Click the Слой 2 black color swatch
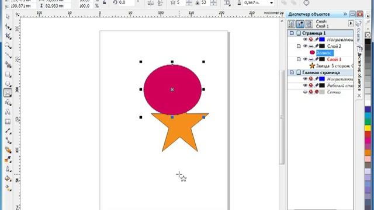 322,46
